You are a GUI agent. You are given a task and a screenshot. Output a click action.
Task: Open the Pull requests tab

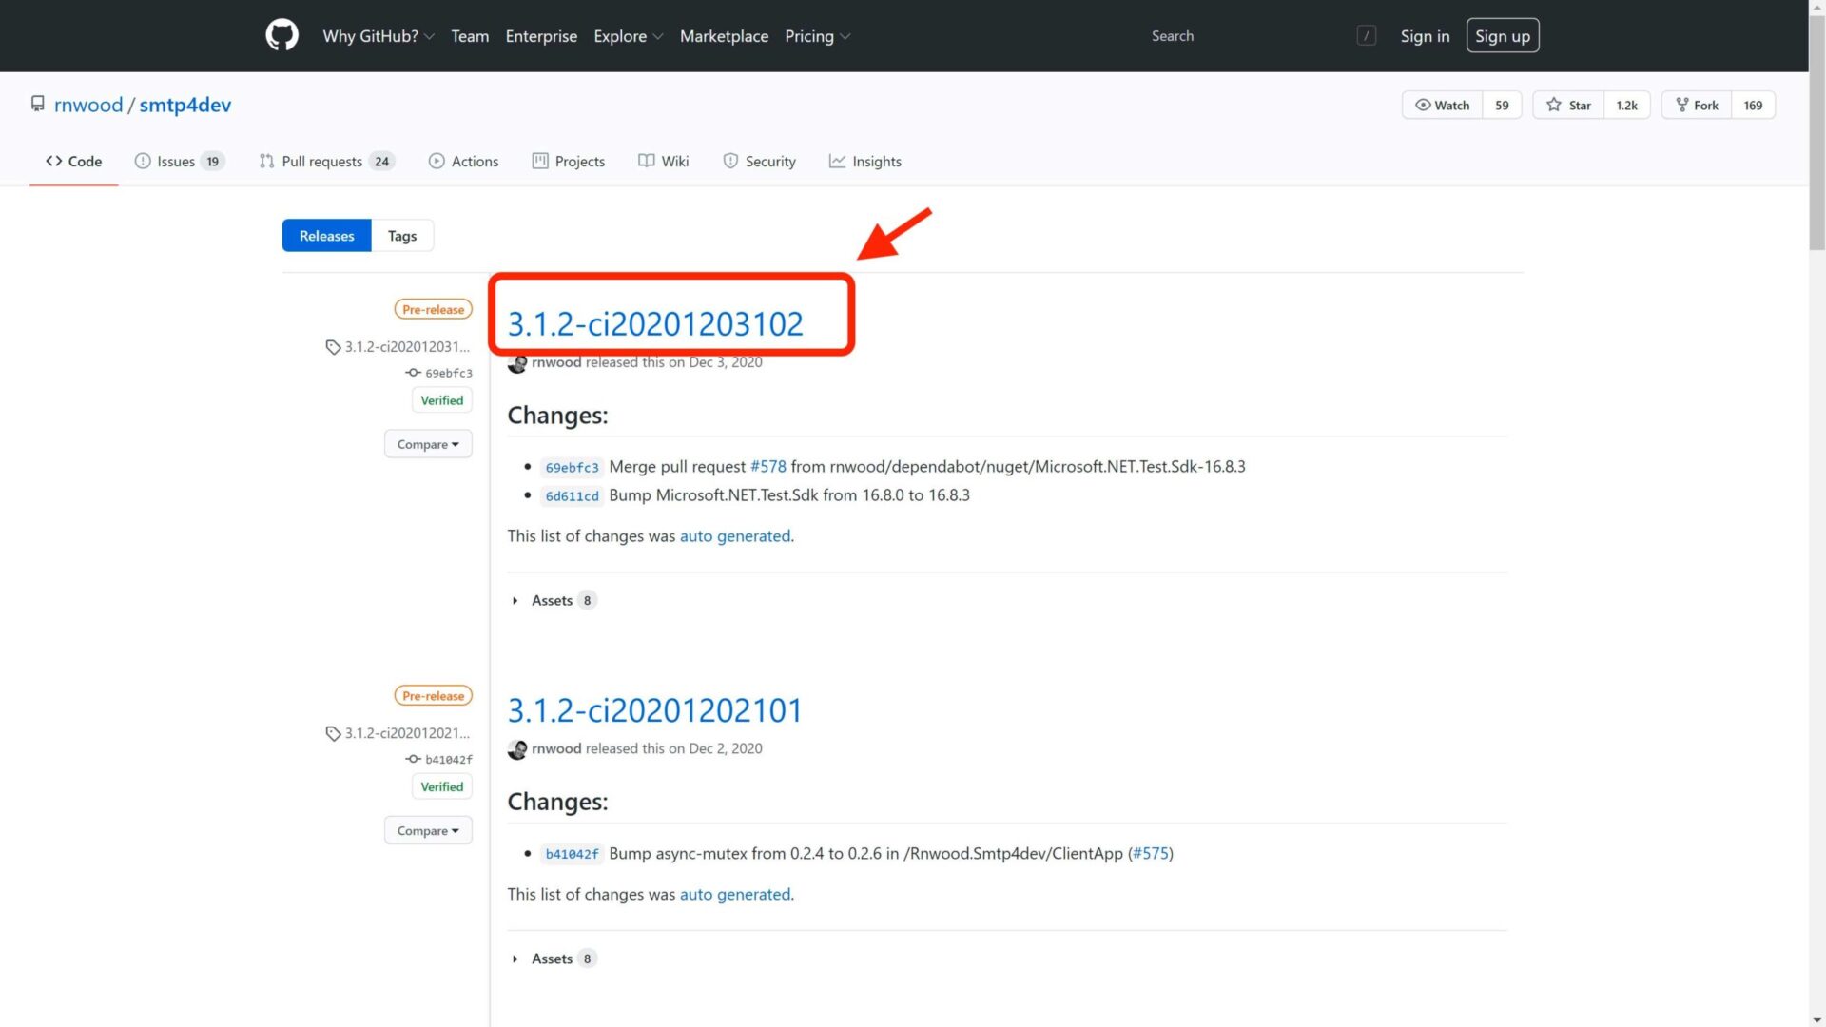[327, 161]
